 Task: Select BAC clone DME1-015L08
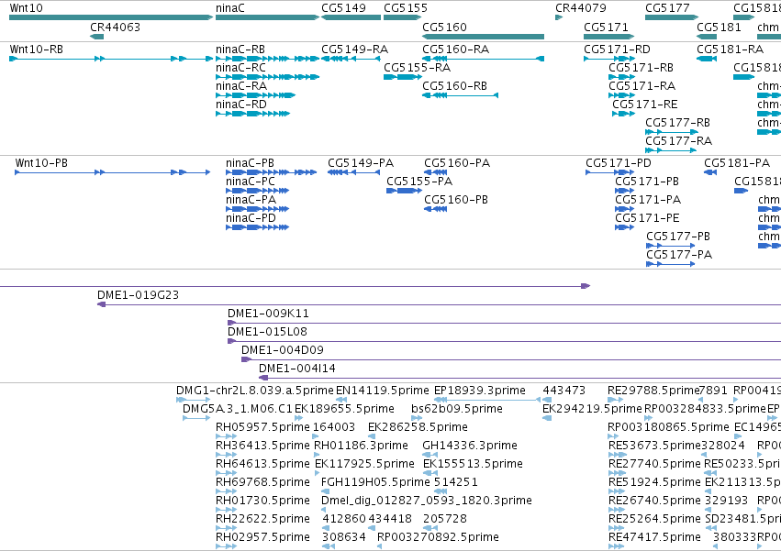(504, 341)
